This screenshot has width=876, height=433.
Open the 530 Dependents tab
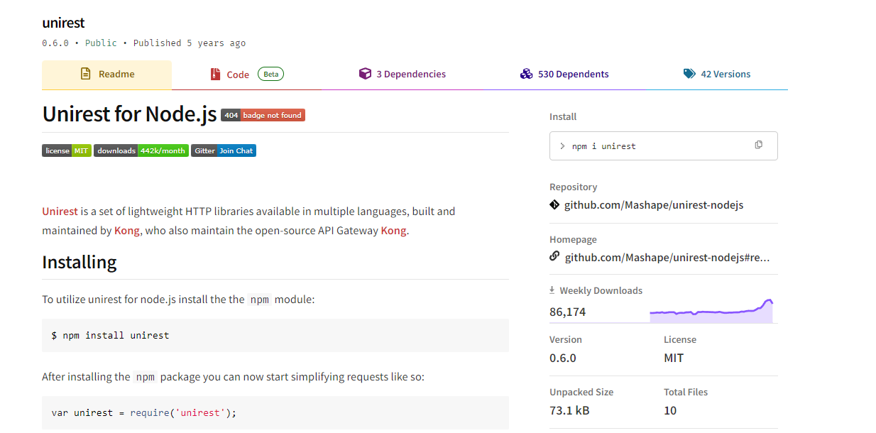pyautogui.click(x=564, y=75)
